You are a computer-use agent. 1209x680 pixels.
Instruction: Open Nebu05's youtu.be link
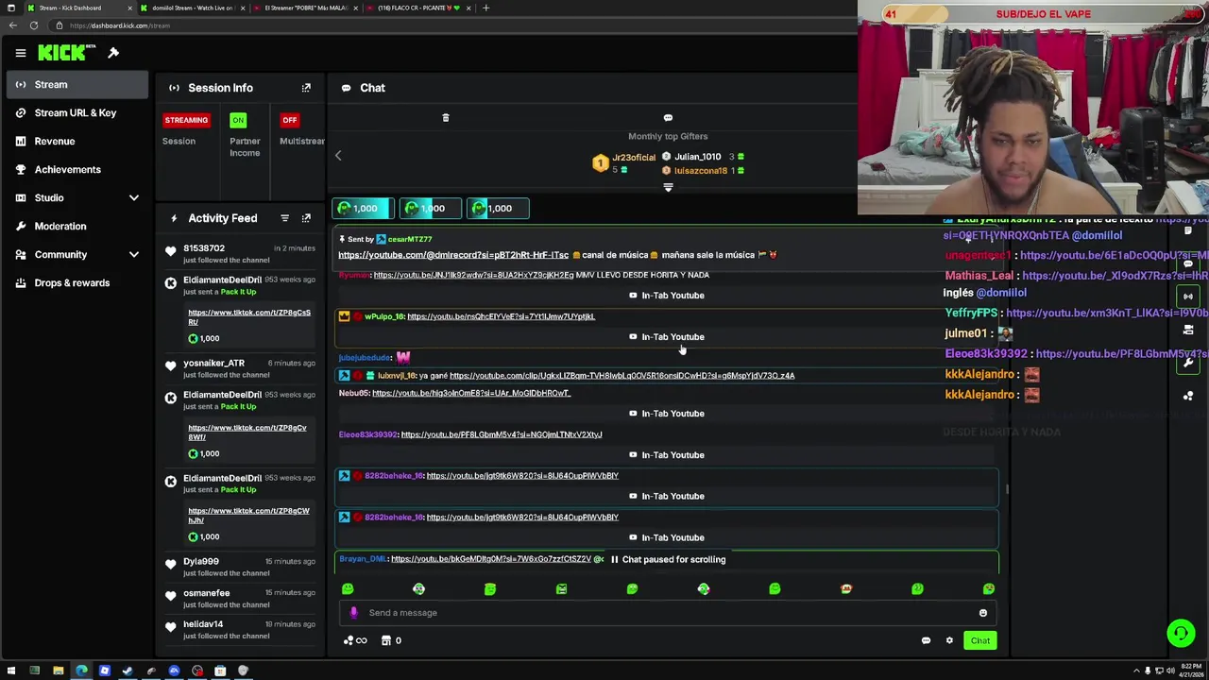tap(471, 393)
